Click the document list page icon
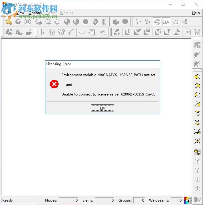This screenshot has width=203, height=205. [x=92, y=32]
